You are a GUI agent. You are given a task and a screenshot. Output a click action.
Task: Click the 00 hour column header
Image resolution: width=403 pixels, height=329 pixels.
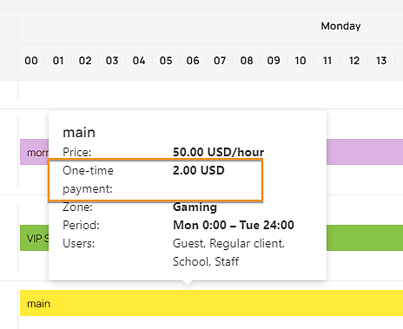(31, 61)
